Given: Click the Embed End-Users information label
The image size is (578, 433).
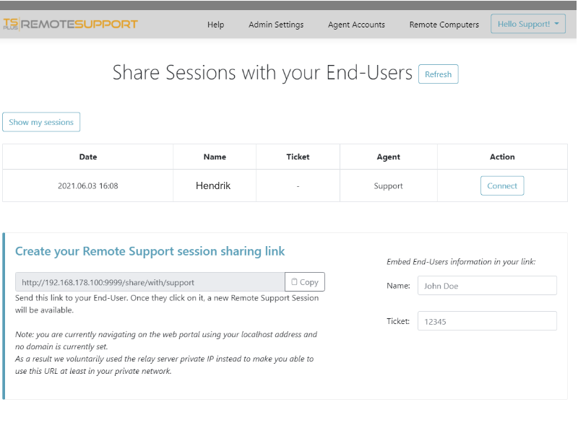Looking at the screenshot, I should (461, 262).
